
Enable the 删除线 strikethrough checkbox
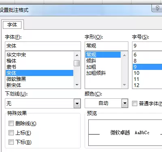click(11, 124)
